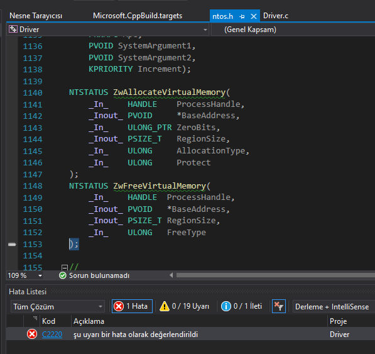
Task: Click the Driver project cell in error row
Action: 339,335
